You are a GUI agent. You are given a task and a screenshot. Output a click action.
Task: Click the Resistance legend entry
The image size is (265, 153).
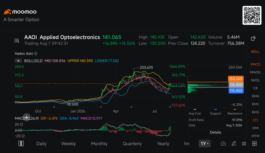click(x=235, y=112)
